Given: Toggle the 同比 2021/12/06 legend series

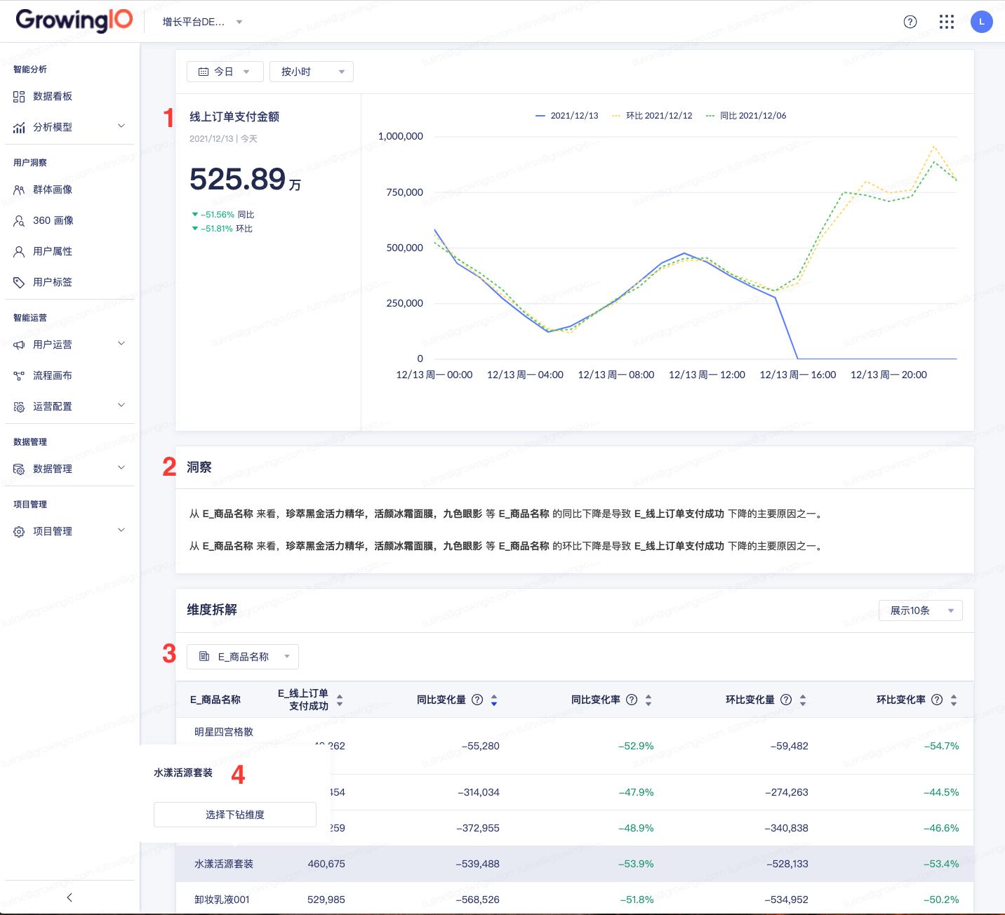Looking at the screenshot, I should 746,116.
